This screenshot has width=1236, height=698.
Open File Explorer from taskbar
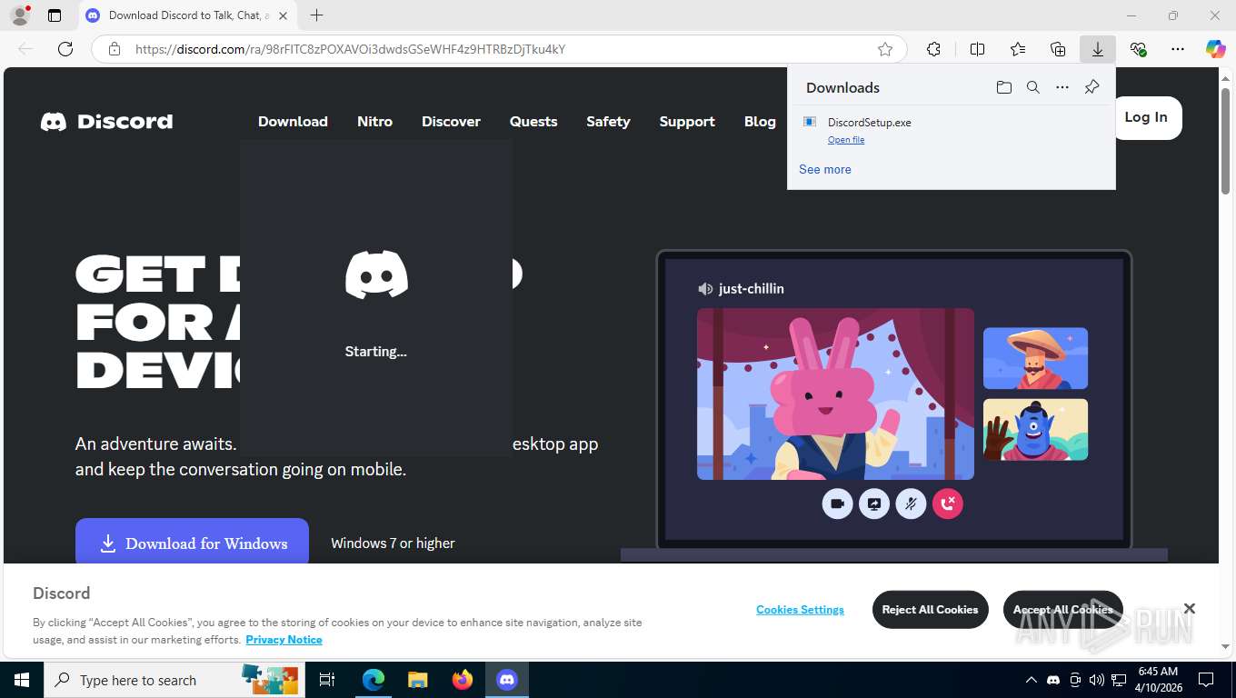coord(417,680)
